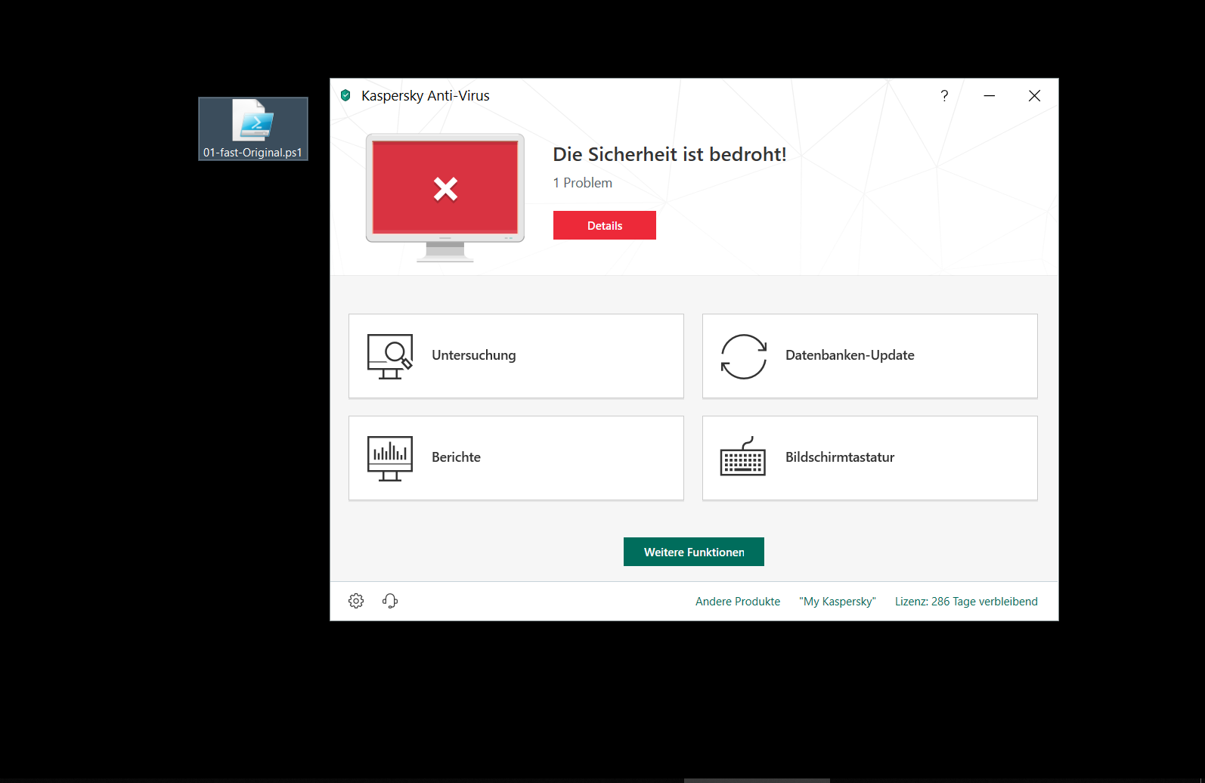Click the "1 Problem" status text
1205x783 pixels.
point(583,183)
